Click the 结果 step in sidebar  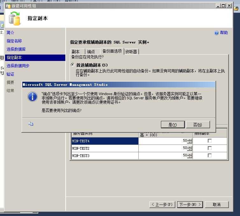[10, 91]
